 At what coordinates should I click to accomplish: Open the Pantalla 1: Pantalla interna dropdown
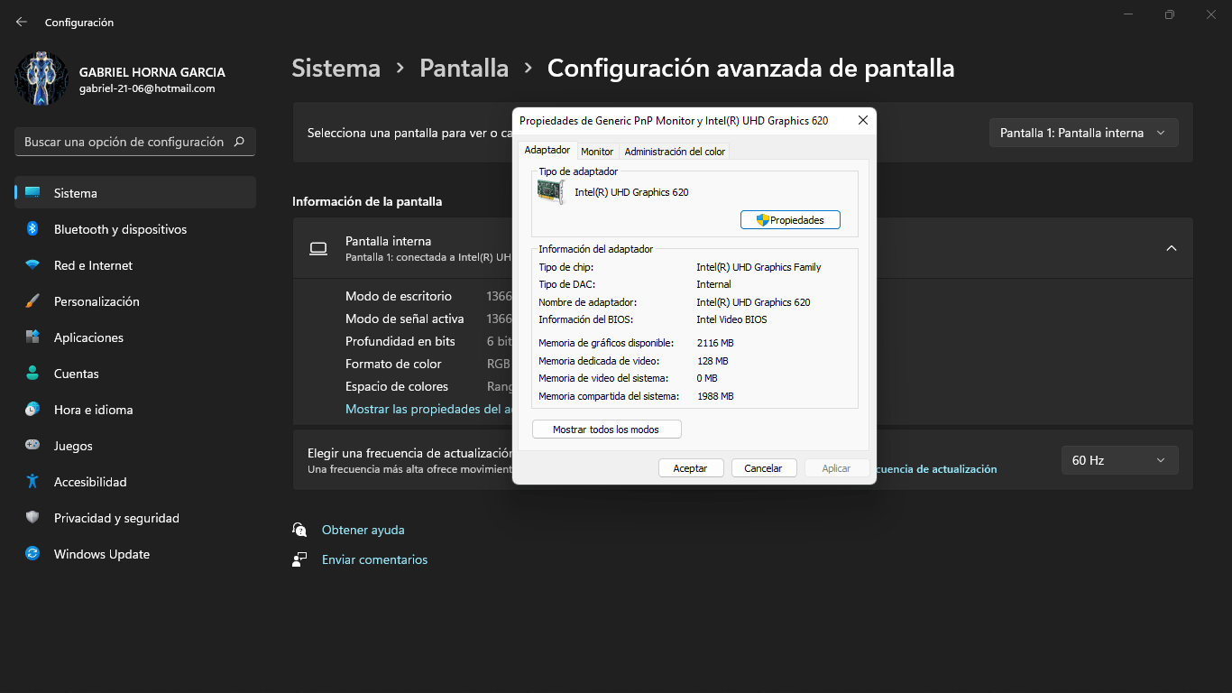point(1083,133)
